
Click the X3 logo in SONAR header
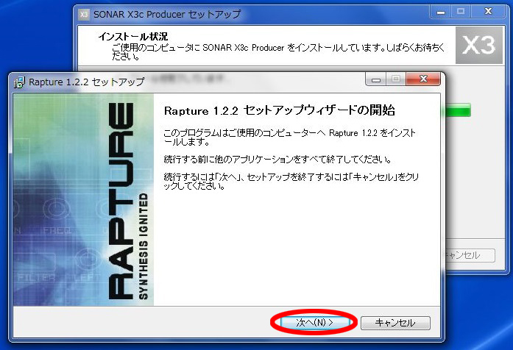tap(478, 45)
